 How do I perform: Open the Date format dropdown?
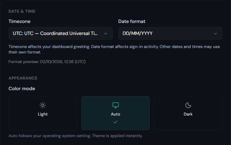click(170, 33)
